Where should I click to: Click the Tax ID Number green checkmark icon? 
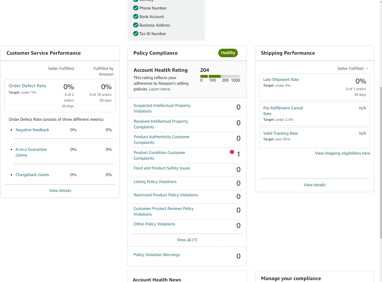[x=136, y=34]
